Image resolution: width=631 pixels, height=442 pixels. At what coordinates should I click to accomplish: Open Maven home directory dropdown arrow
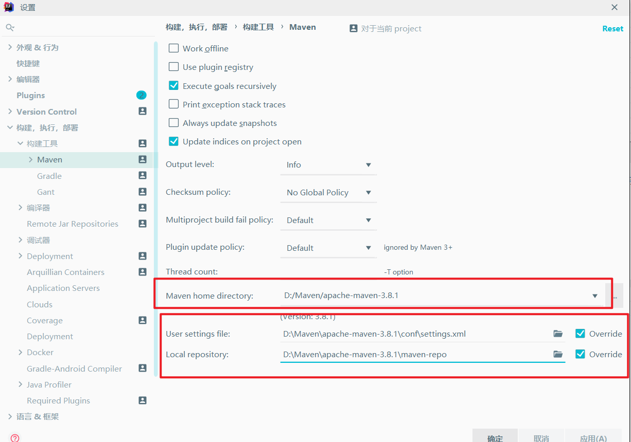[x=595, y=296]
